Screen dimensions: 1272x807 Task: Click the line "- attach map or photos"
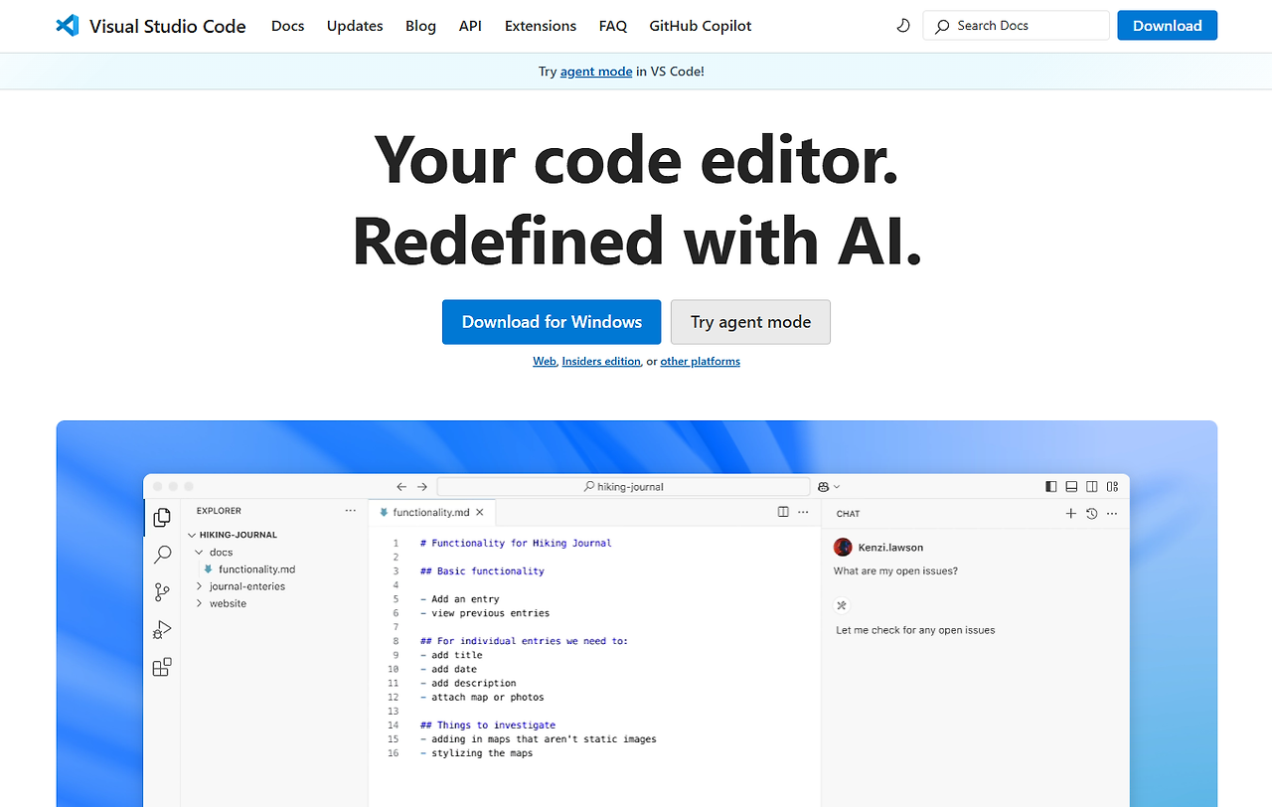point(482,698)
